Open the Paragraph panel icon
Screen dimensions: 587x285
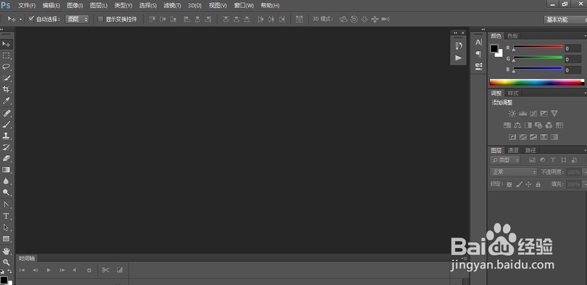click(478, 54)
